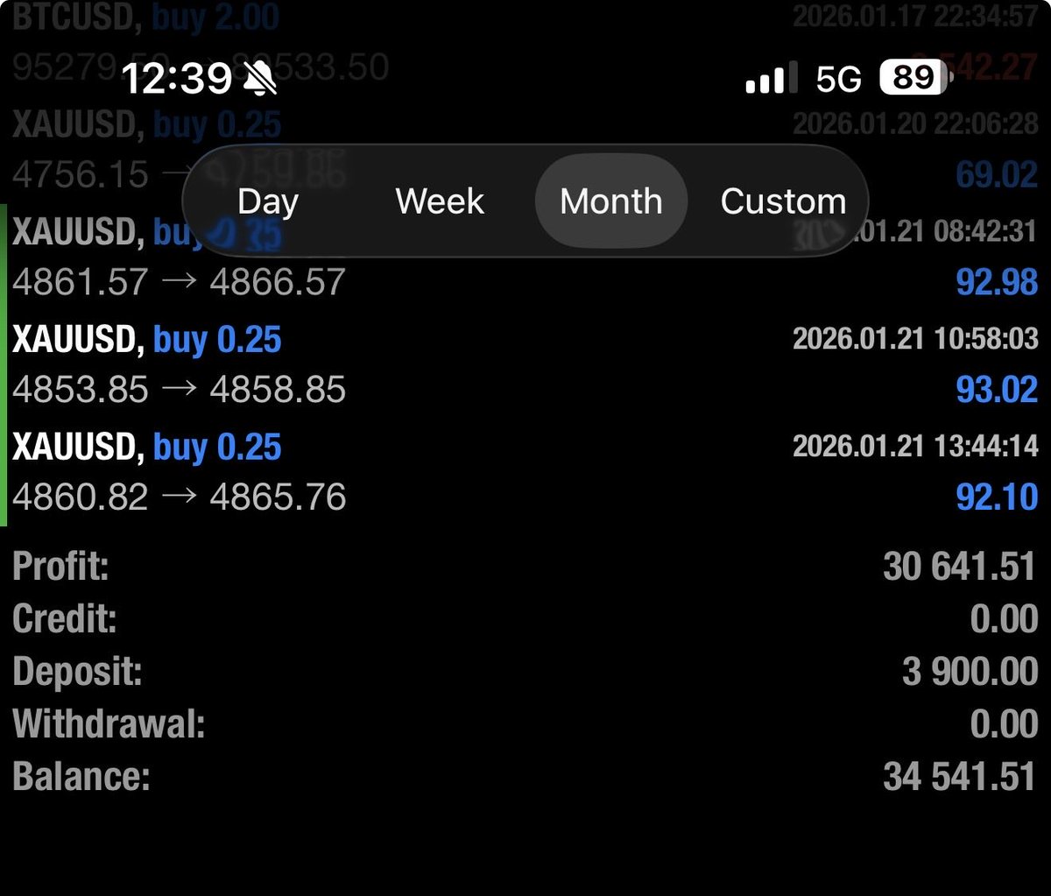Tap the timestamp 2026.01.17 22:34:57
This screenshot has width=1051, height=896.
915,16
